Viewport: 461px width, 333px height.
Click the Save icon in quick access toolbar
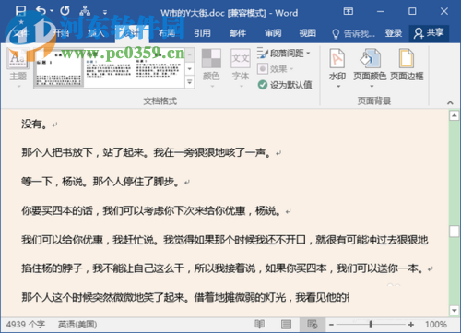coord(20,11)
